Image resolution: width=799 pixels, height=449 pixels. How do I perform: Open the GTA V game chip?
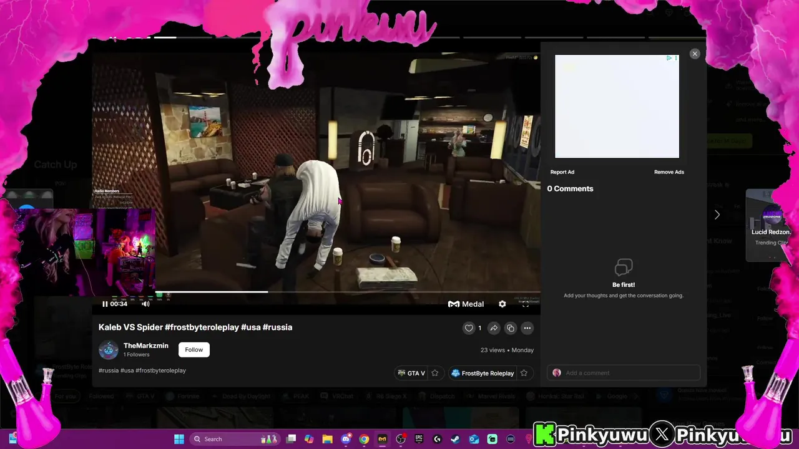(x=411, y=373)
